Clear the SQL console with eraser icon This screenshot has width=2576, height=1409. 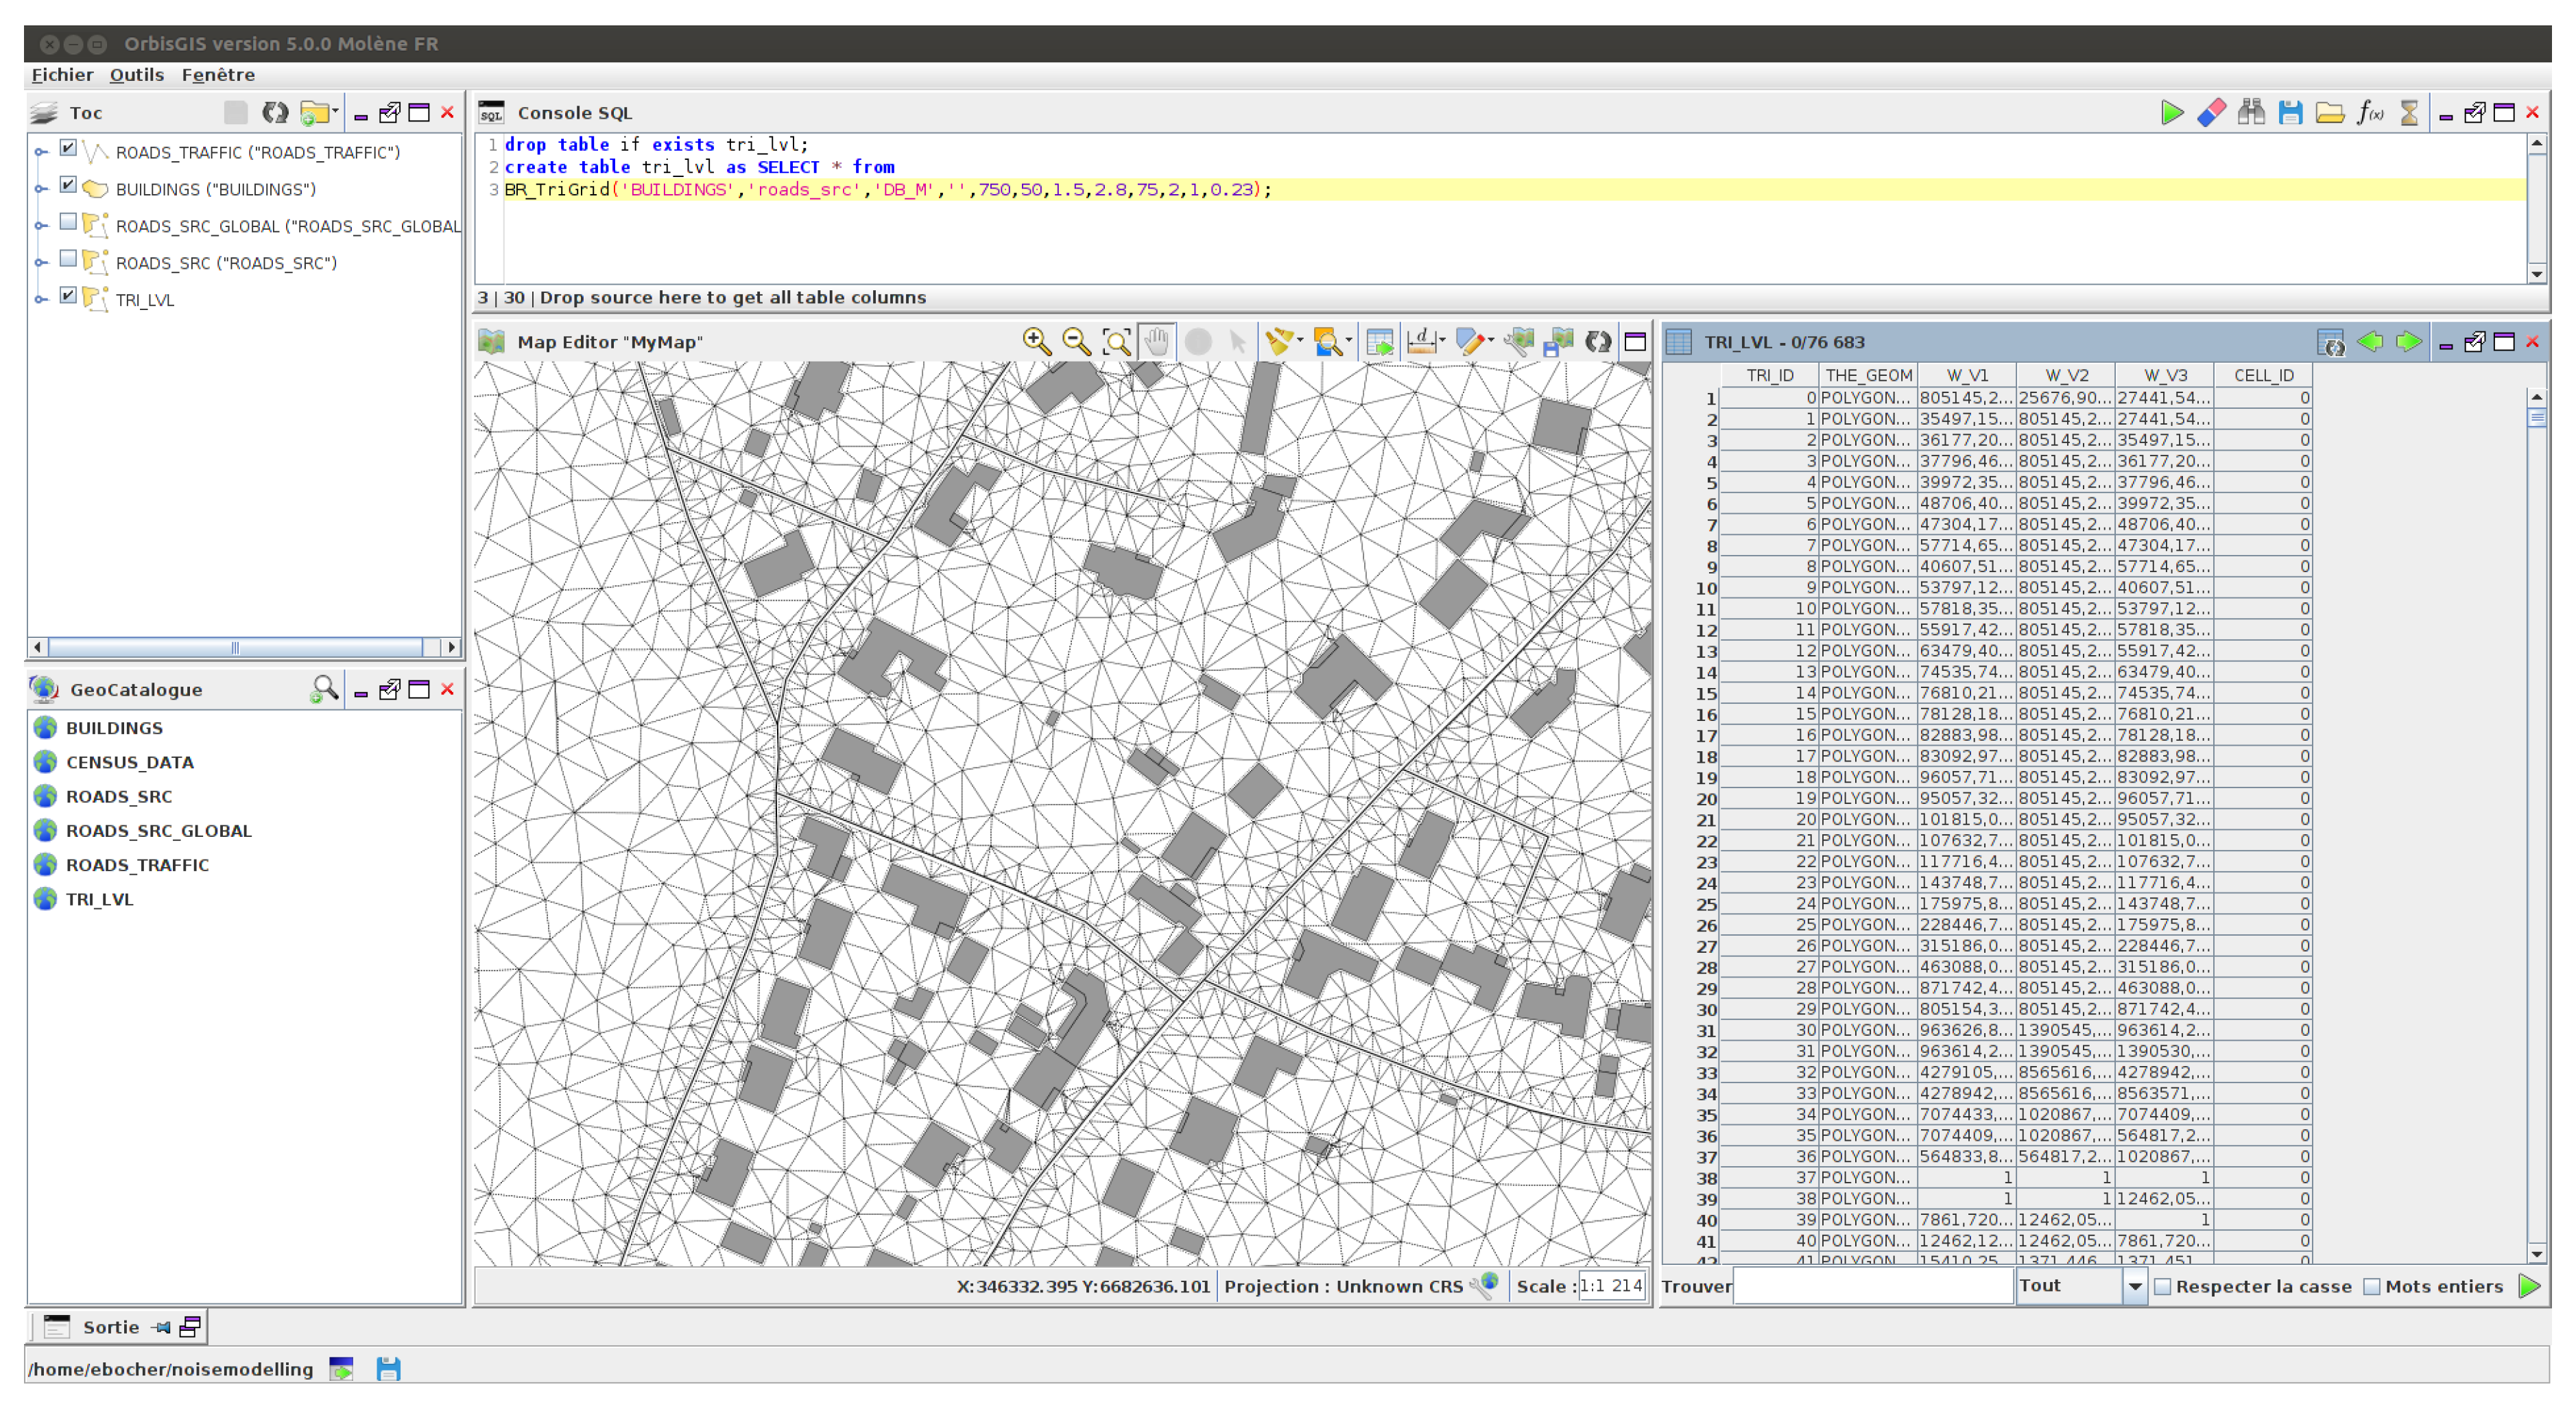[x=2211, y=113]
